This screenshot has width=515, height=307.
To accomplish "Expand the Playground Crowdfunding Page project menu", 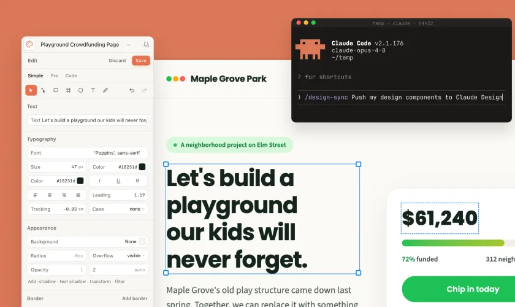I will pos(128,45).
